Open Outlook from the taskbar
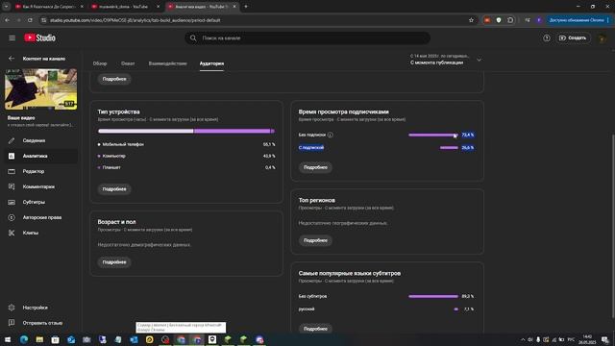Viewport: 615px width, 346px height. point(71,339)
